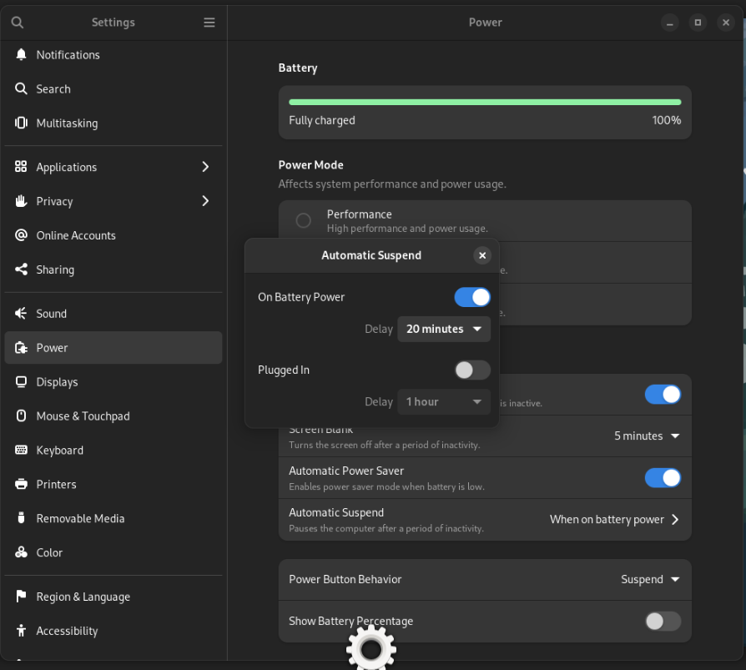This screenshot has width=746, height=670.
Task: Click the Settings sidebar title
Action: tap(113, 23)
